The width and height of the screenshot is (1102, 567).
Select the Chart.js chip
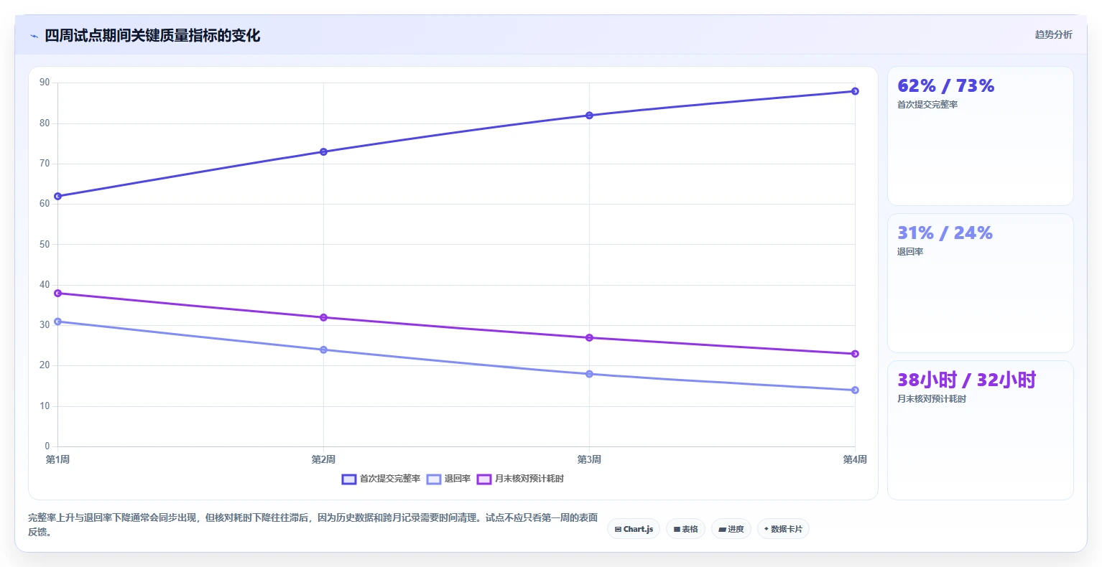(634, 529)
